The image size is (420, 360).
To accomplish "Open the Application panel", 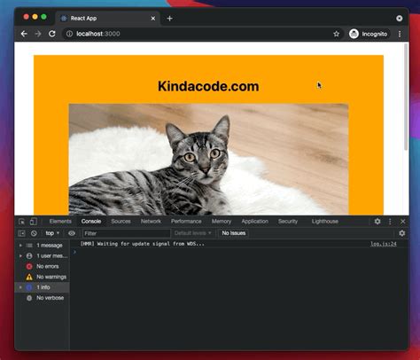I will point(254,222).
